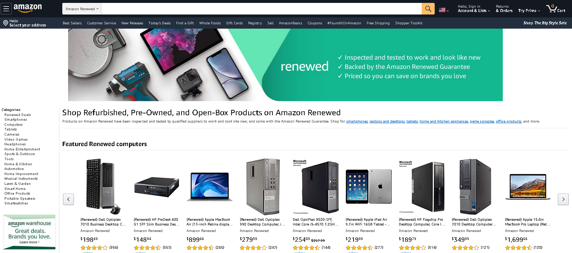Go to previous carousel items arrow
Image resolution: width=572 pixels, height=253 pixels.
click(x=68, y=199)
